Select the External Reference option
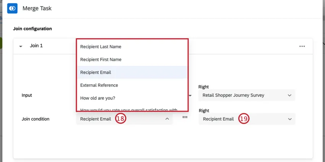Screen dimensions: 325x162 [99, 85]
